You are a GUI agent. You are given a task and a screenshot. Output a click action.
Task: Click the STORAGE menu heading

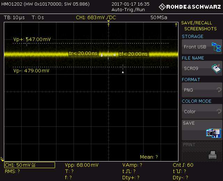tap(193, 37)
